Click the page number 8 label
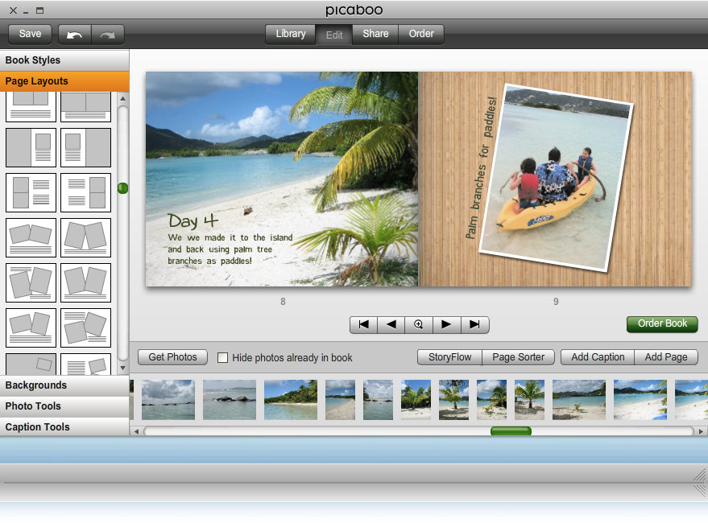Viewport: 708px width, 523px height. point(283,302)
